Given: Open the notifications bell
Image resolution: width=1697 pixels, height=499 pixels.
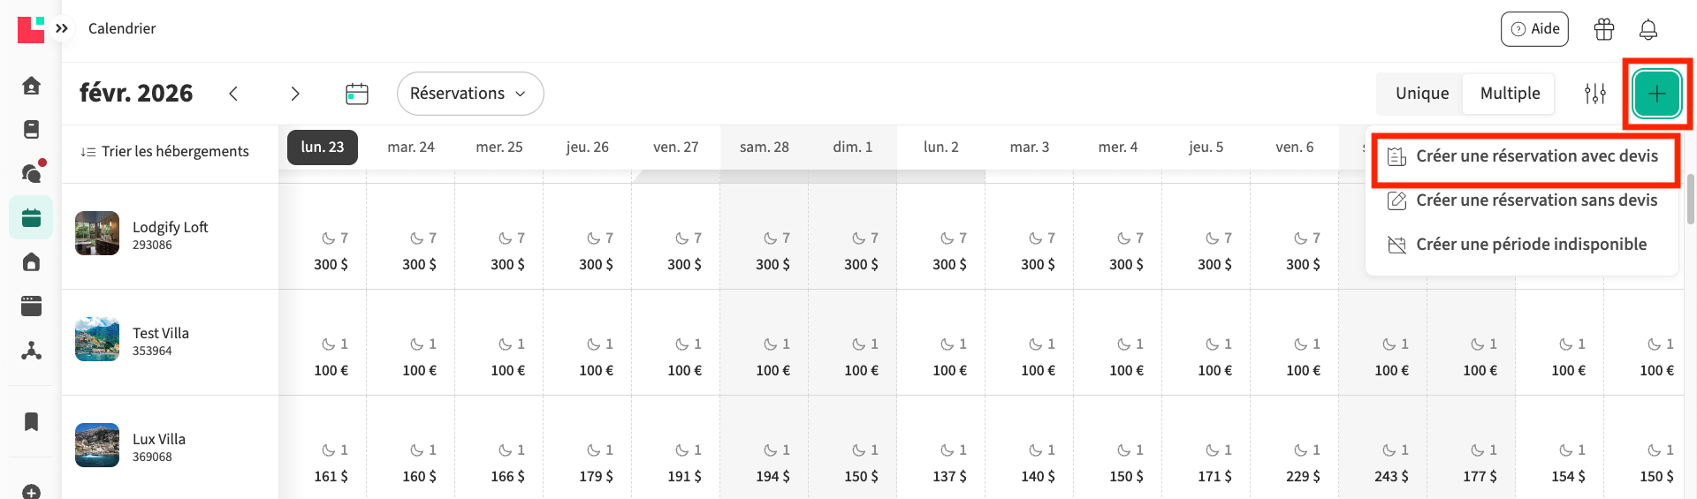Looking at the screenshot, I should [x=1648, y=29].
